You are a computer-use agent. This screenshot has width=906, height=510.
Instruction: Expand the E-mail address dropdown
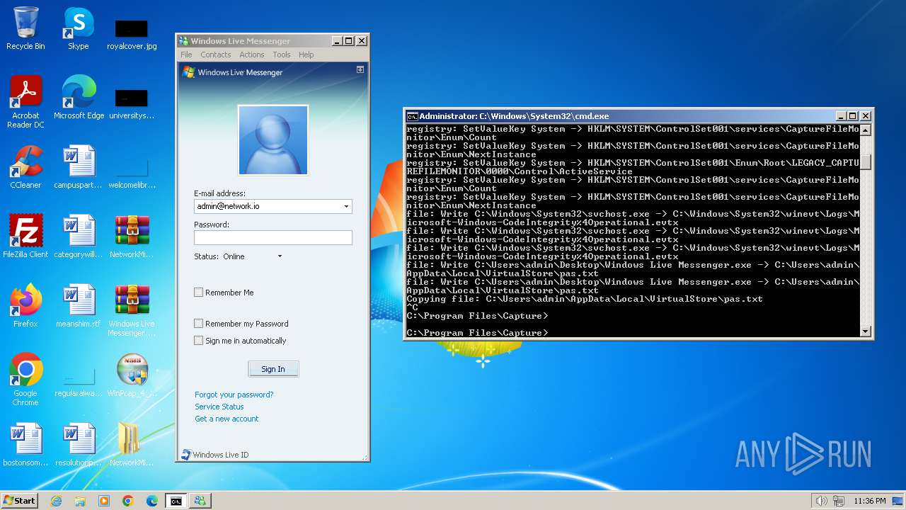346,206
